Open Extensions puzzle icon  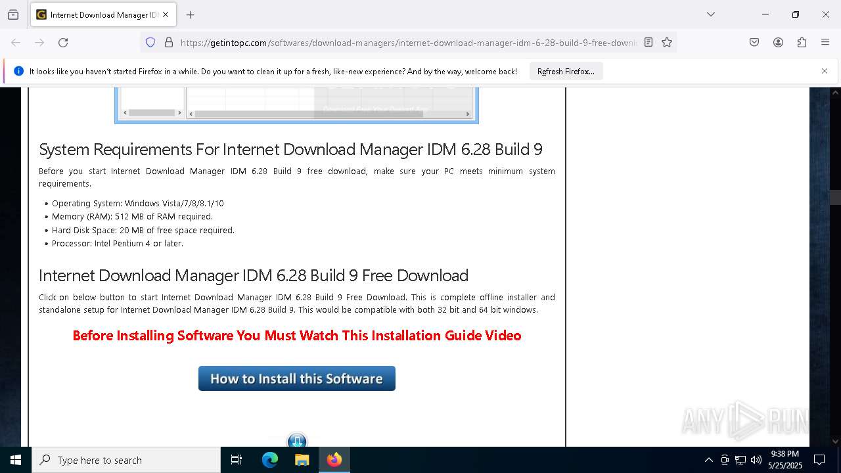point(802,43)
